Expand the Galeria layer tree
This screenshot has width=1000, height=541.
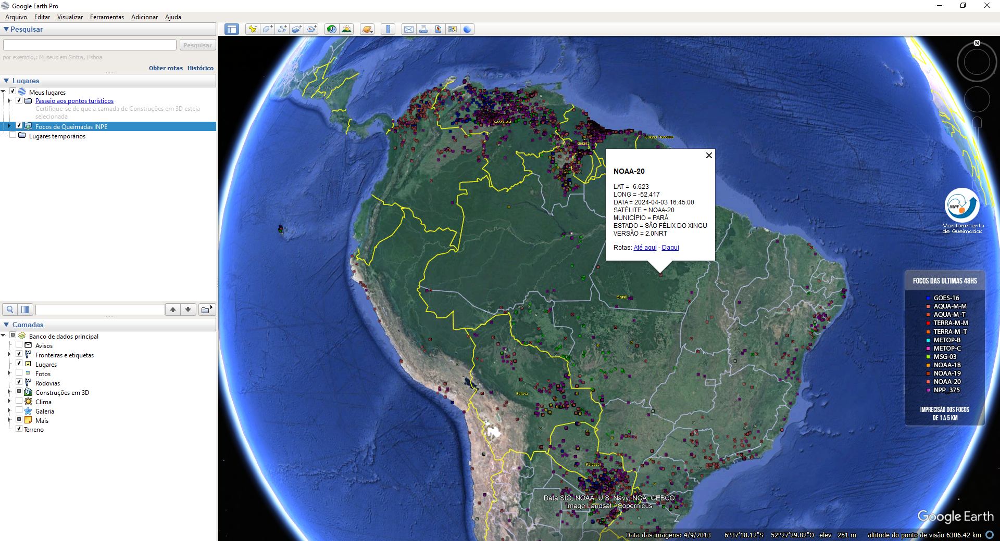9,411
